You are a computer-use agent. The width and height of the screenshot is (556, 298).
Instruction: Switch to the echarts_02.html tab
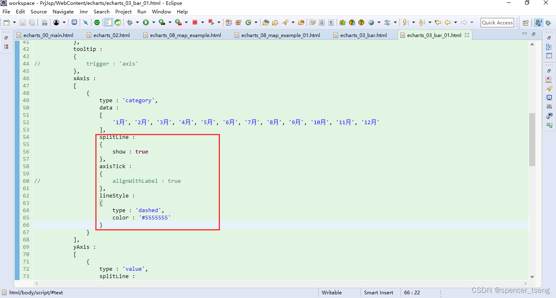coord(110,35)
